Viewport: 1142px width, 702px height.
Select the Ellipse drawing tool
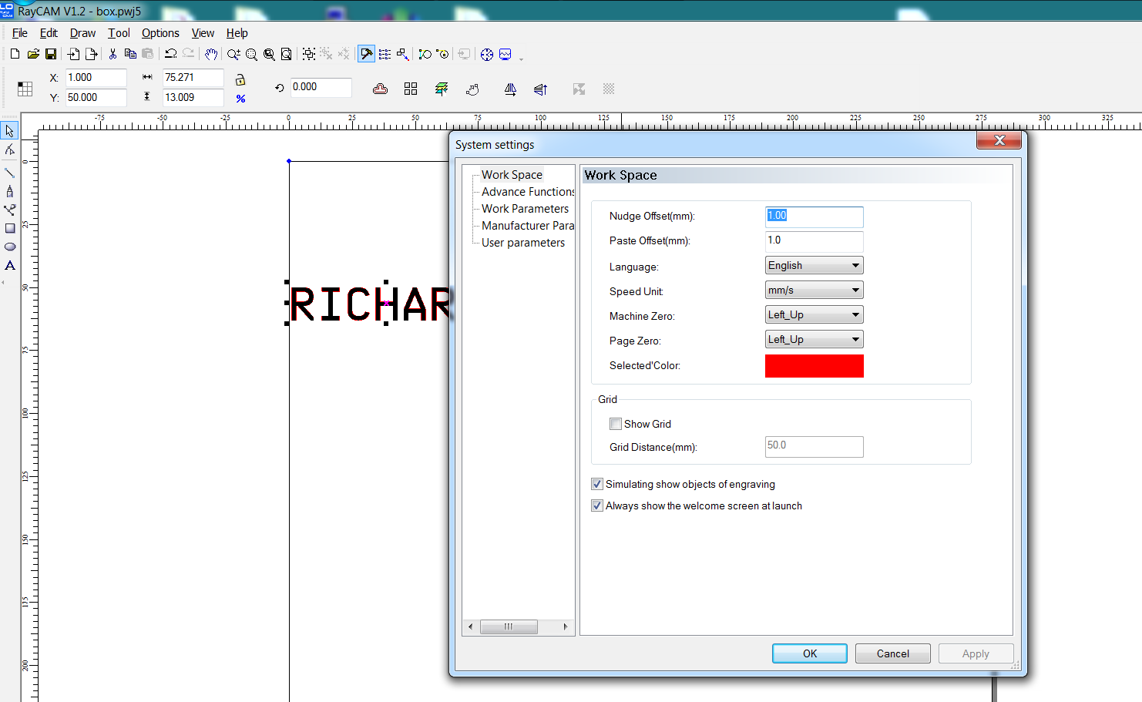point(10,247)
